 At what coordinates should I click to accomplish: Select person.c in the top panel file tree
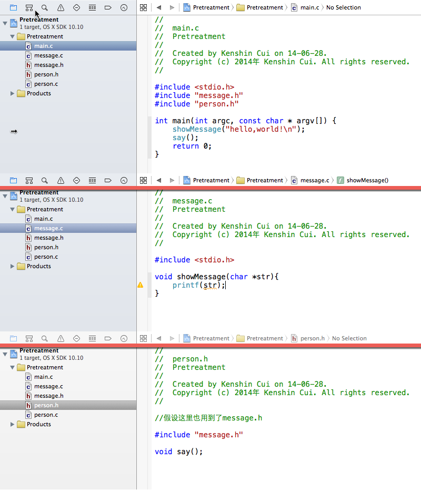(x=46, y=84)
